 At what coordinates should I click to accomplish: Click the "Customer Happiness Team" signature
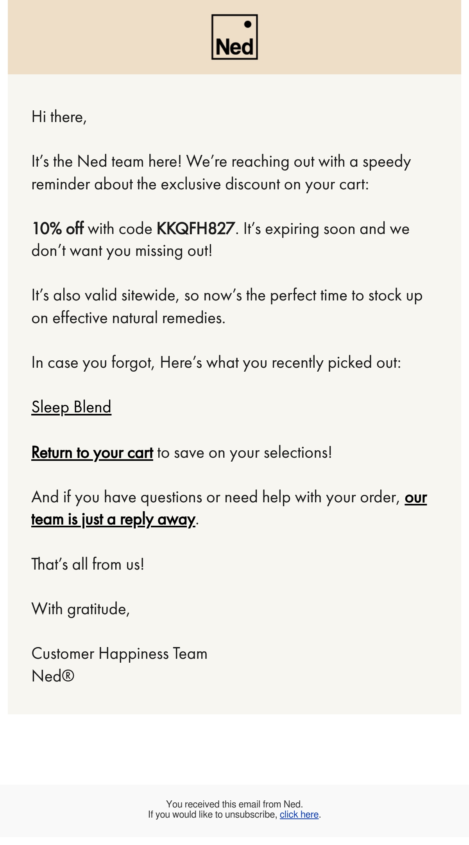pyautogui.click(x=120, y=654)
